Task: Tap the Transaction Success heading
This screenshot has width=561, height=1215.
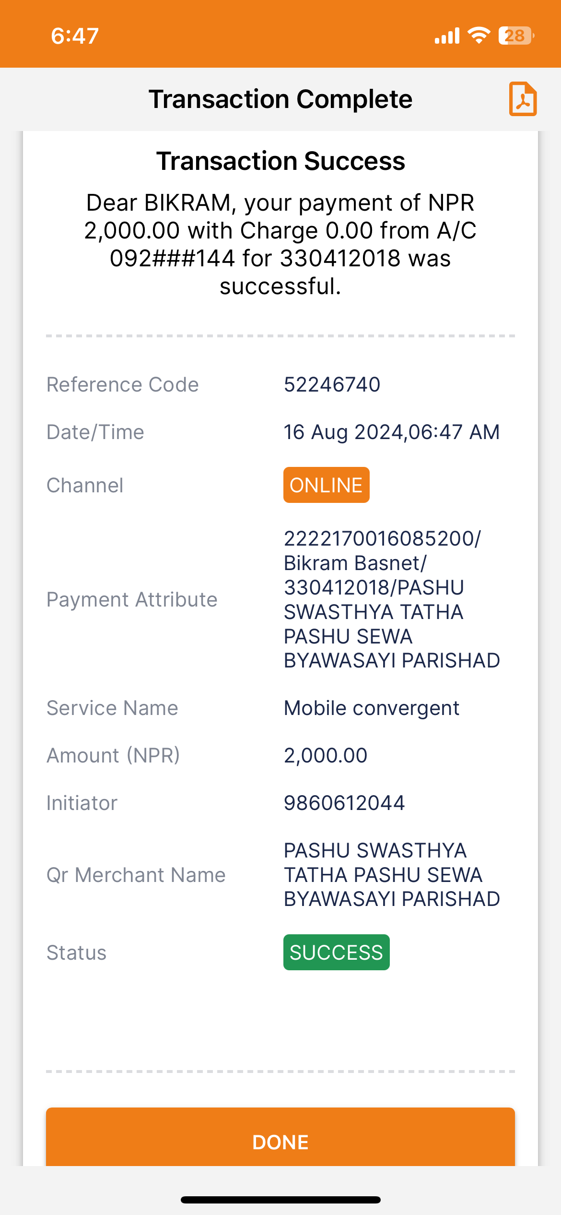Action: [x=280, y=161]
